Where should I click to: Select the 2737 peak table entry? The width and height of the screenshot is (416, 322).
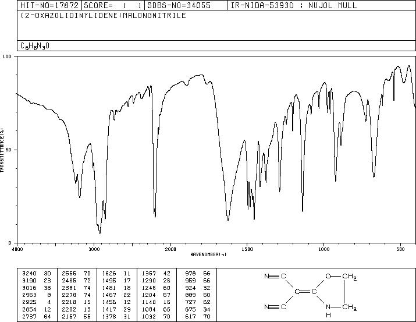click(x=36, y=316)
